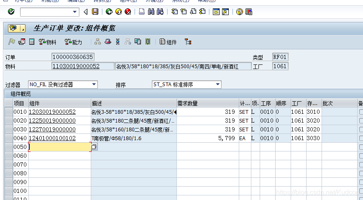Click the Find binoculars icon
Image resolution: width=363 pixels, height=200 pixels.
tap(151, 12)
